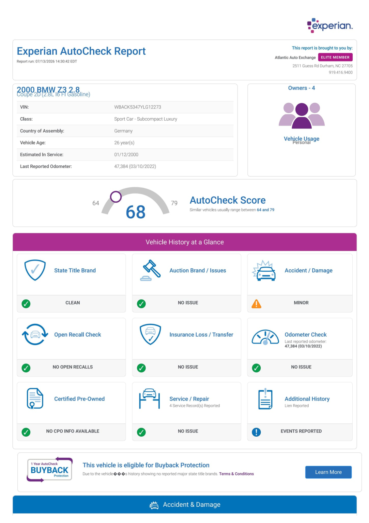Viewport: 369px width, 523px height.
Task: Click the Auction Brand gavel icon
Action: pos(150,270)
